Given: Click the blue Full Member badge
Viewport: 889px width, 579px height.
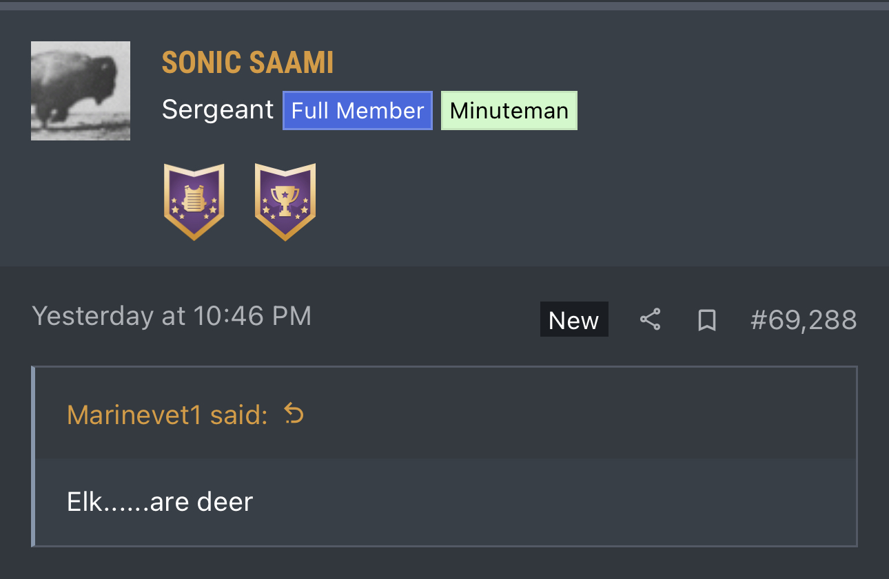Looking at the screenshot, I should click(x=357, y=111).
